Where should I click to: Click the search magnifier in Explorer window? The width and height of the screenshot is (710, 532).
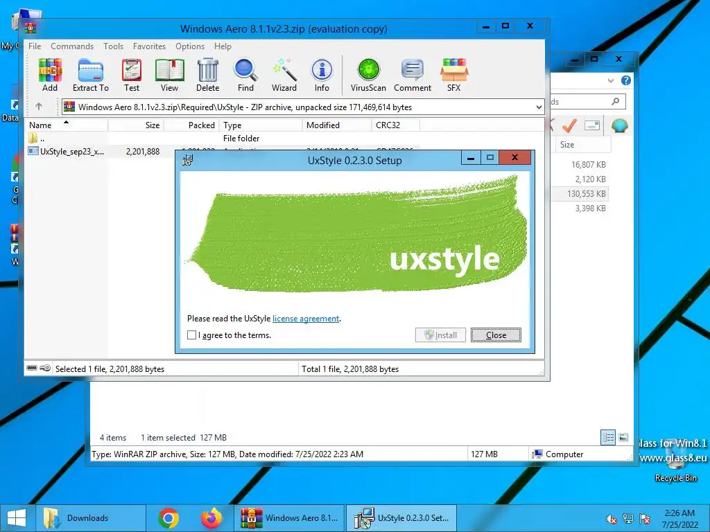[x=616, y=101]
